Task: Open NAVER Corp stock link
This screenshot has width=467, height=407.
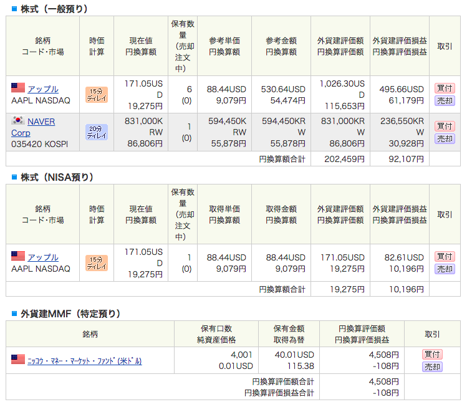Action: tap(33, 127)
